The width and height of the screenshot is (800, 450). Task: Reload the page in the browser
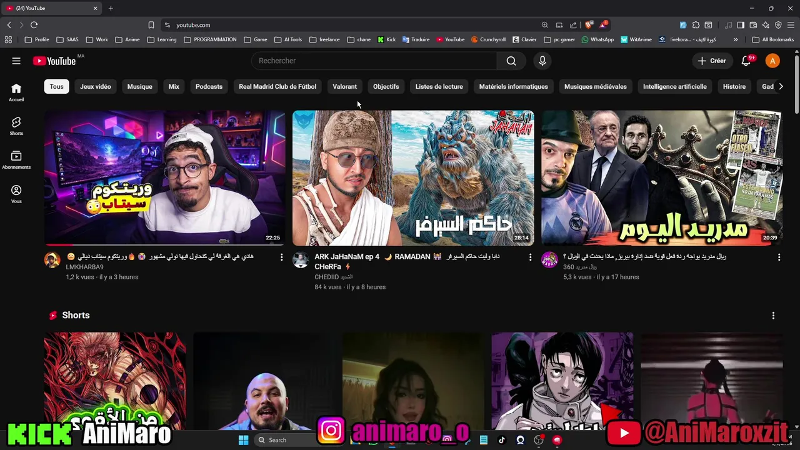click(34, 25)
